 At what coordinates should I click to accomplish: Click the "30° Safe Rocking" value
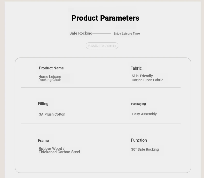[x=145, y=149]
